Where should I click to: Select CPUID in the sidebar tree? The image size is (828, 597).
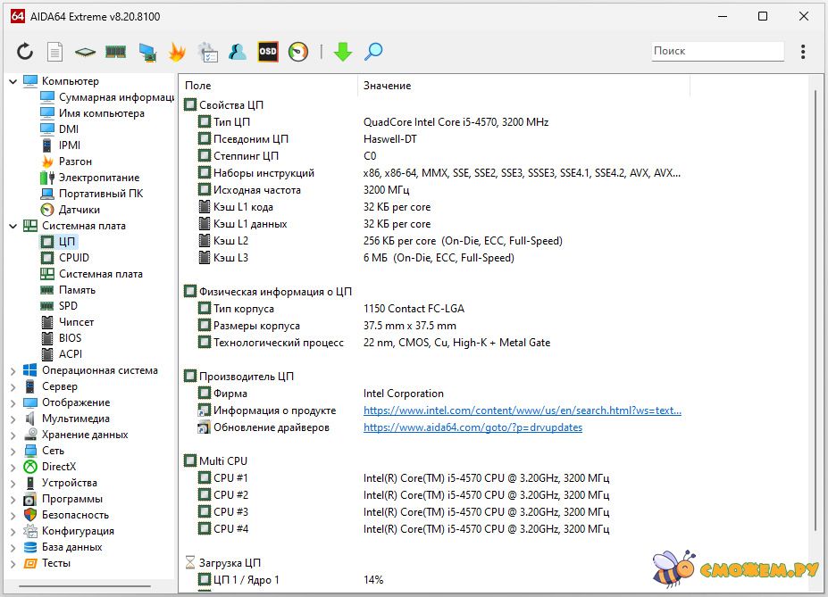(x=73, y=258)
